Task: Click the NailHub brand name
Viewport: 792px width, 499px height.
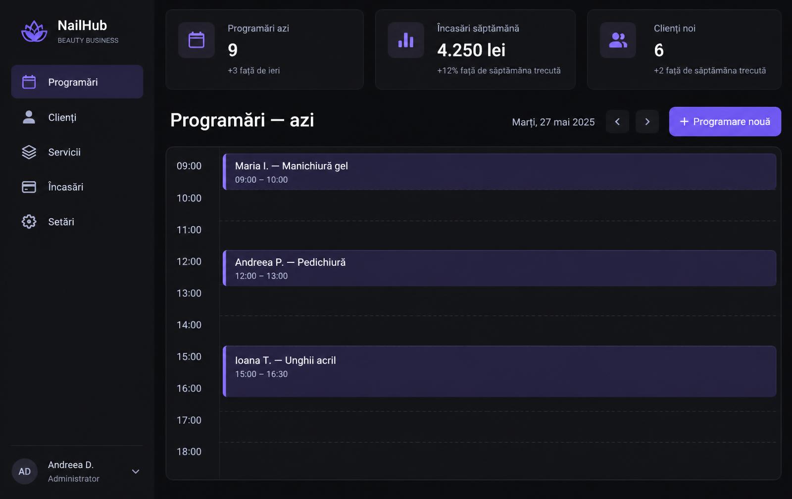Action: (x=82, y=25)
